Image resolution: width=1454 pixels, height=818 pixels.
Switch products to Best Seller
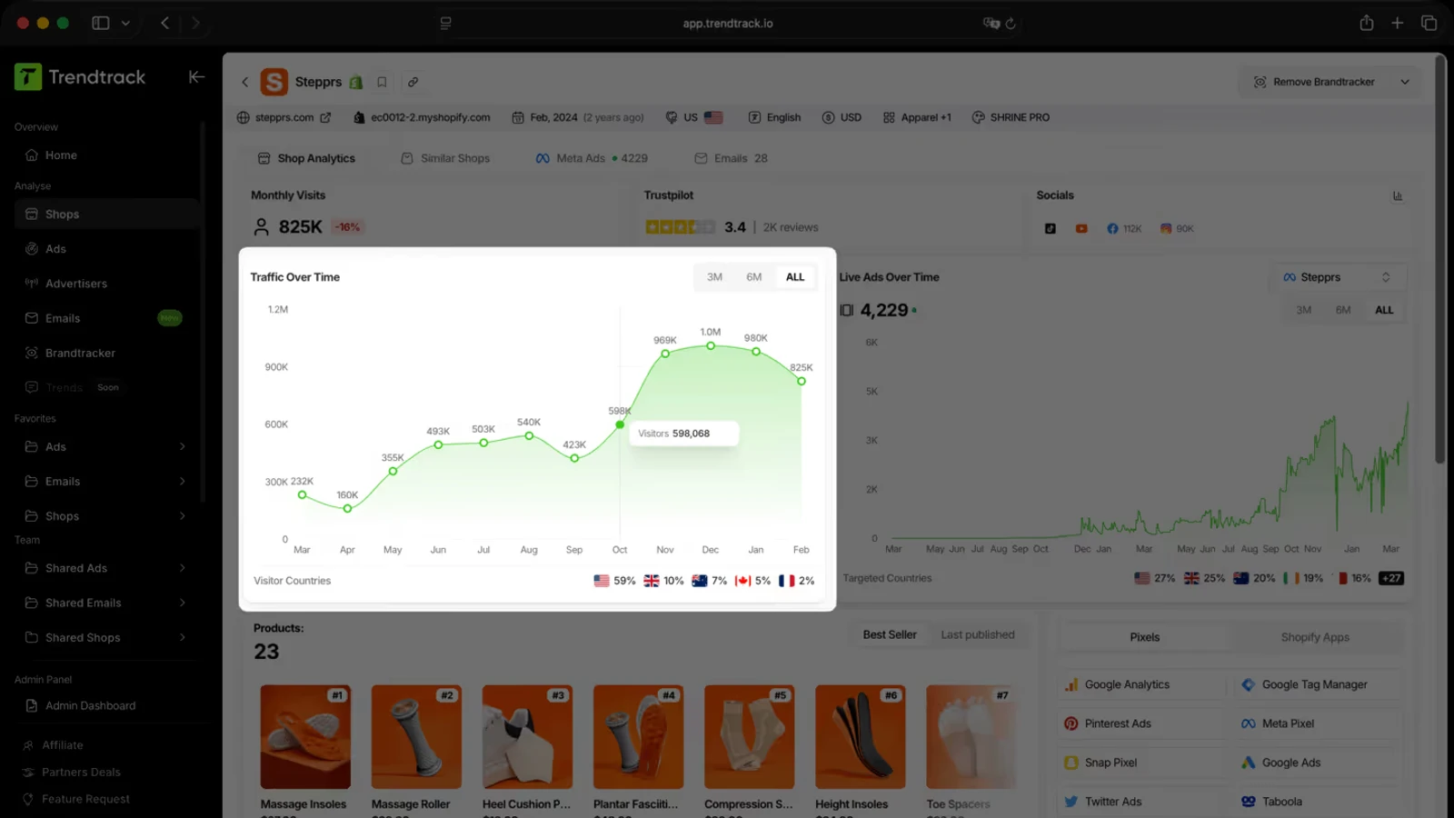[890, 634]
